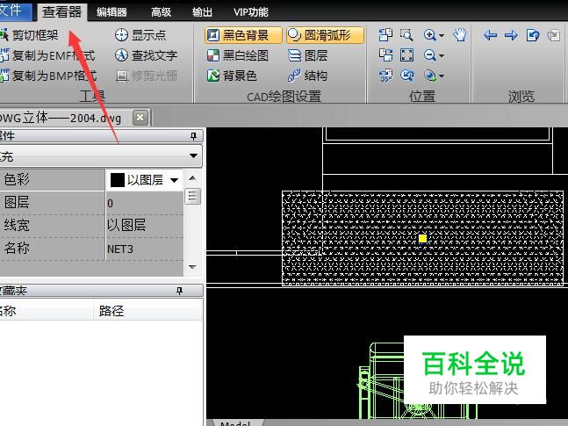Click 显示点 show points tool
The width and height of the screenshot is (568, 426).
point(140,35)
